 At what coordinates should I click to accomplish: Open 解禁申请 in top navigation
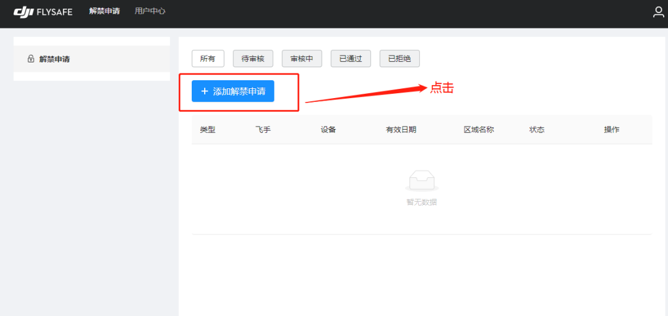click(x=105, y=11)
